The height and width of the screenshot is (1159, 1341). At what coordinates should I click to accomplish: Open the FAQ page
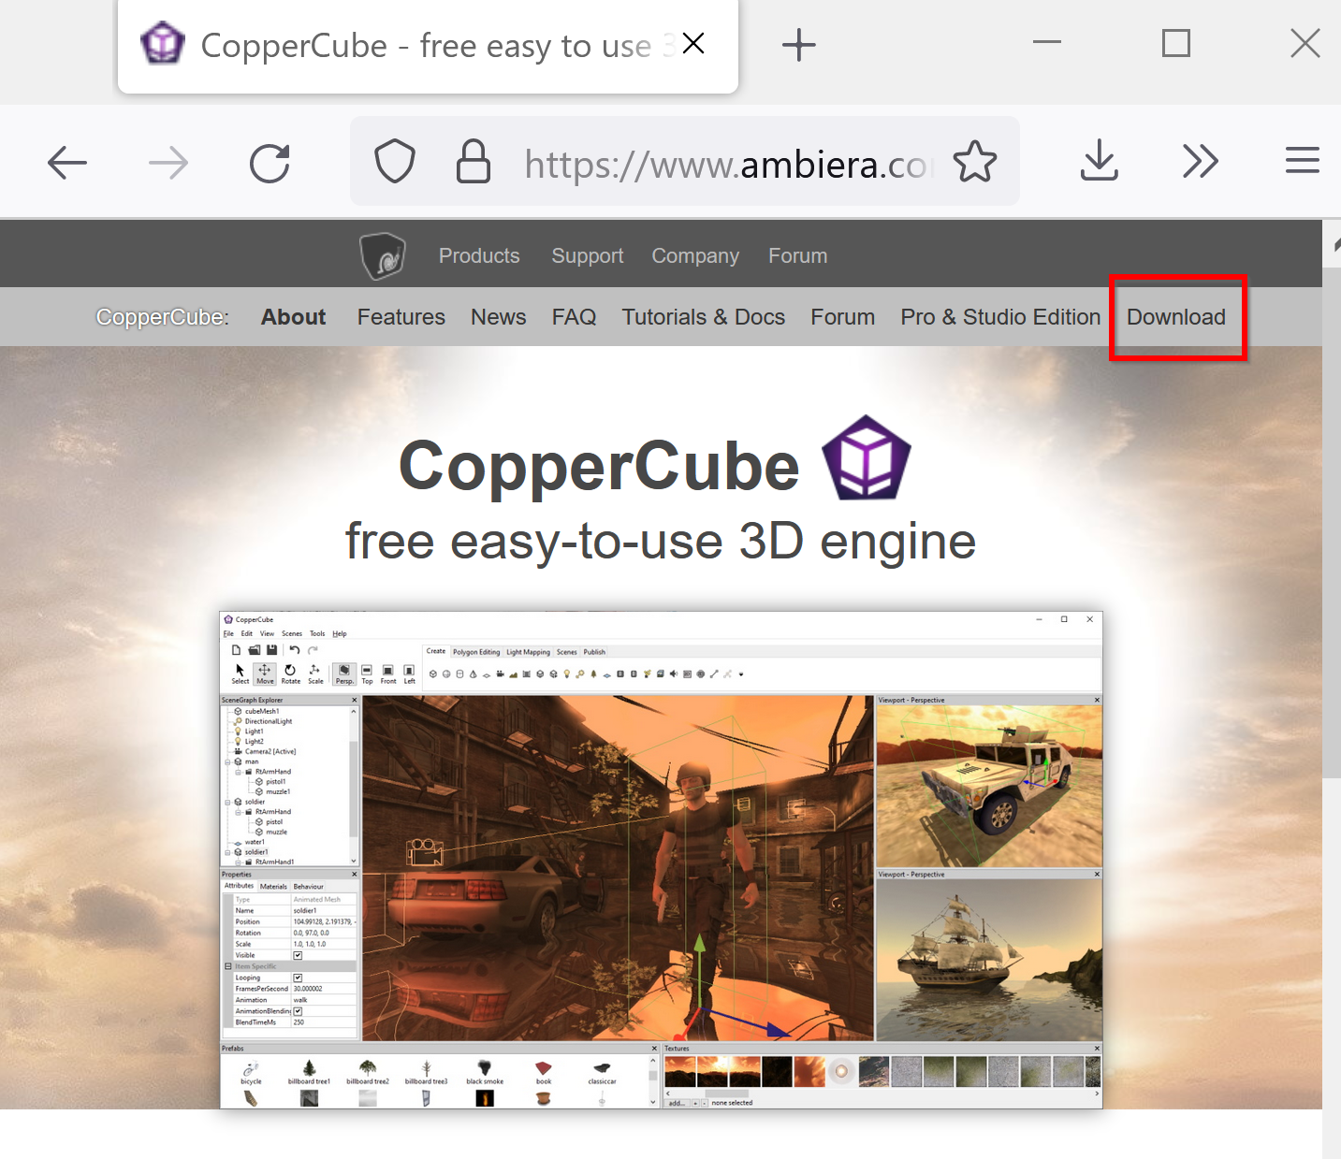coord(575,317)
